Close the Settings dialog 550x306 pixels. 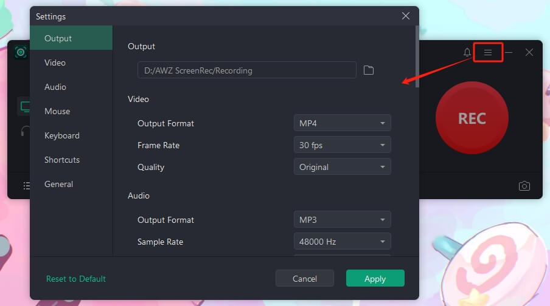(x=406, y=16)
